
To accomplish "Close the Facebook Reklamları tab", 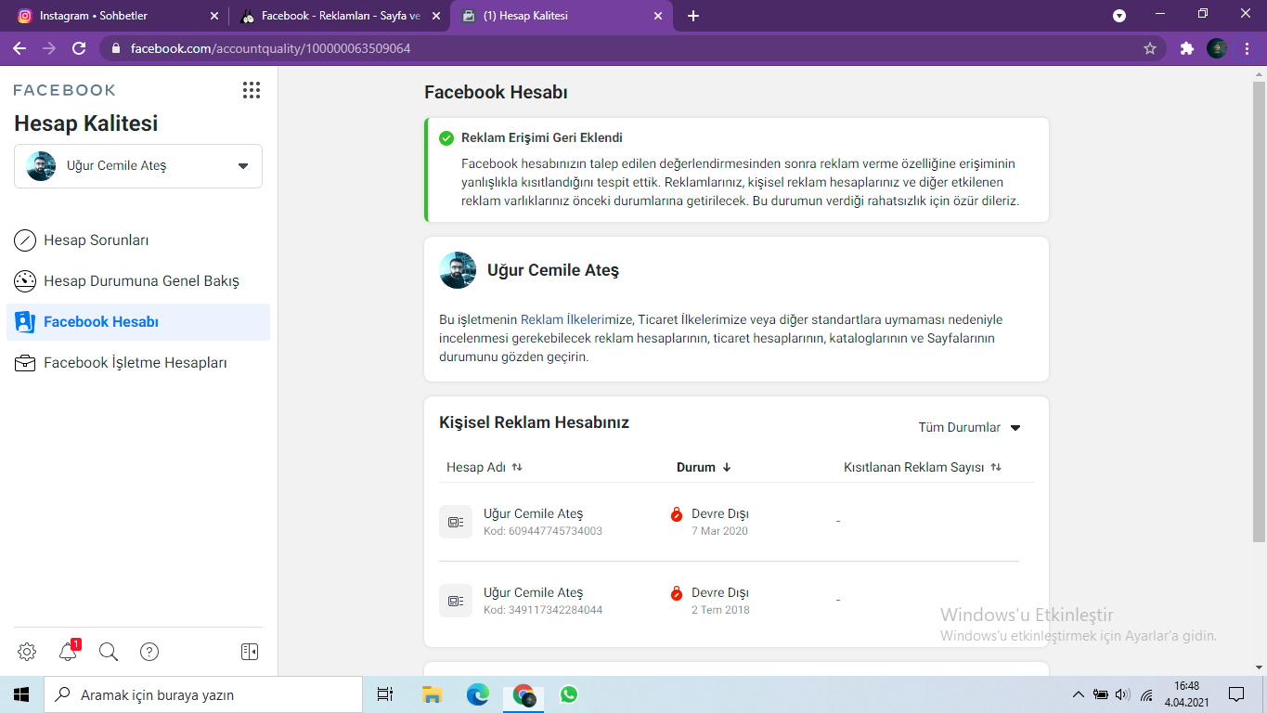I will (435, 16).
